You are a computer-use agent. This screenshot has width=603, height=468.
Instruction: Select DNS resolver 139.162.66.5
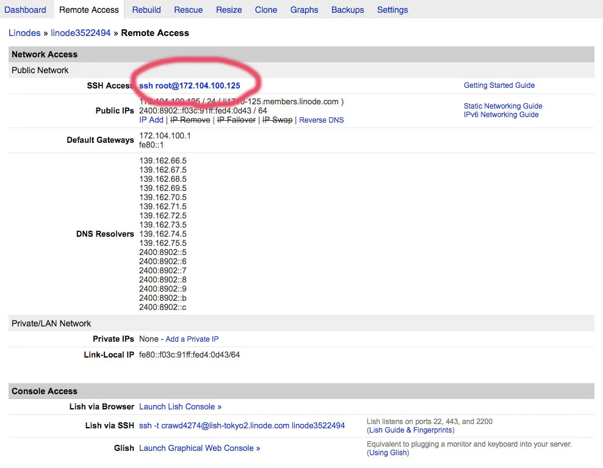coord(163,160)
